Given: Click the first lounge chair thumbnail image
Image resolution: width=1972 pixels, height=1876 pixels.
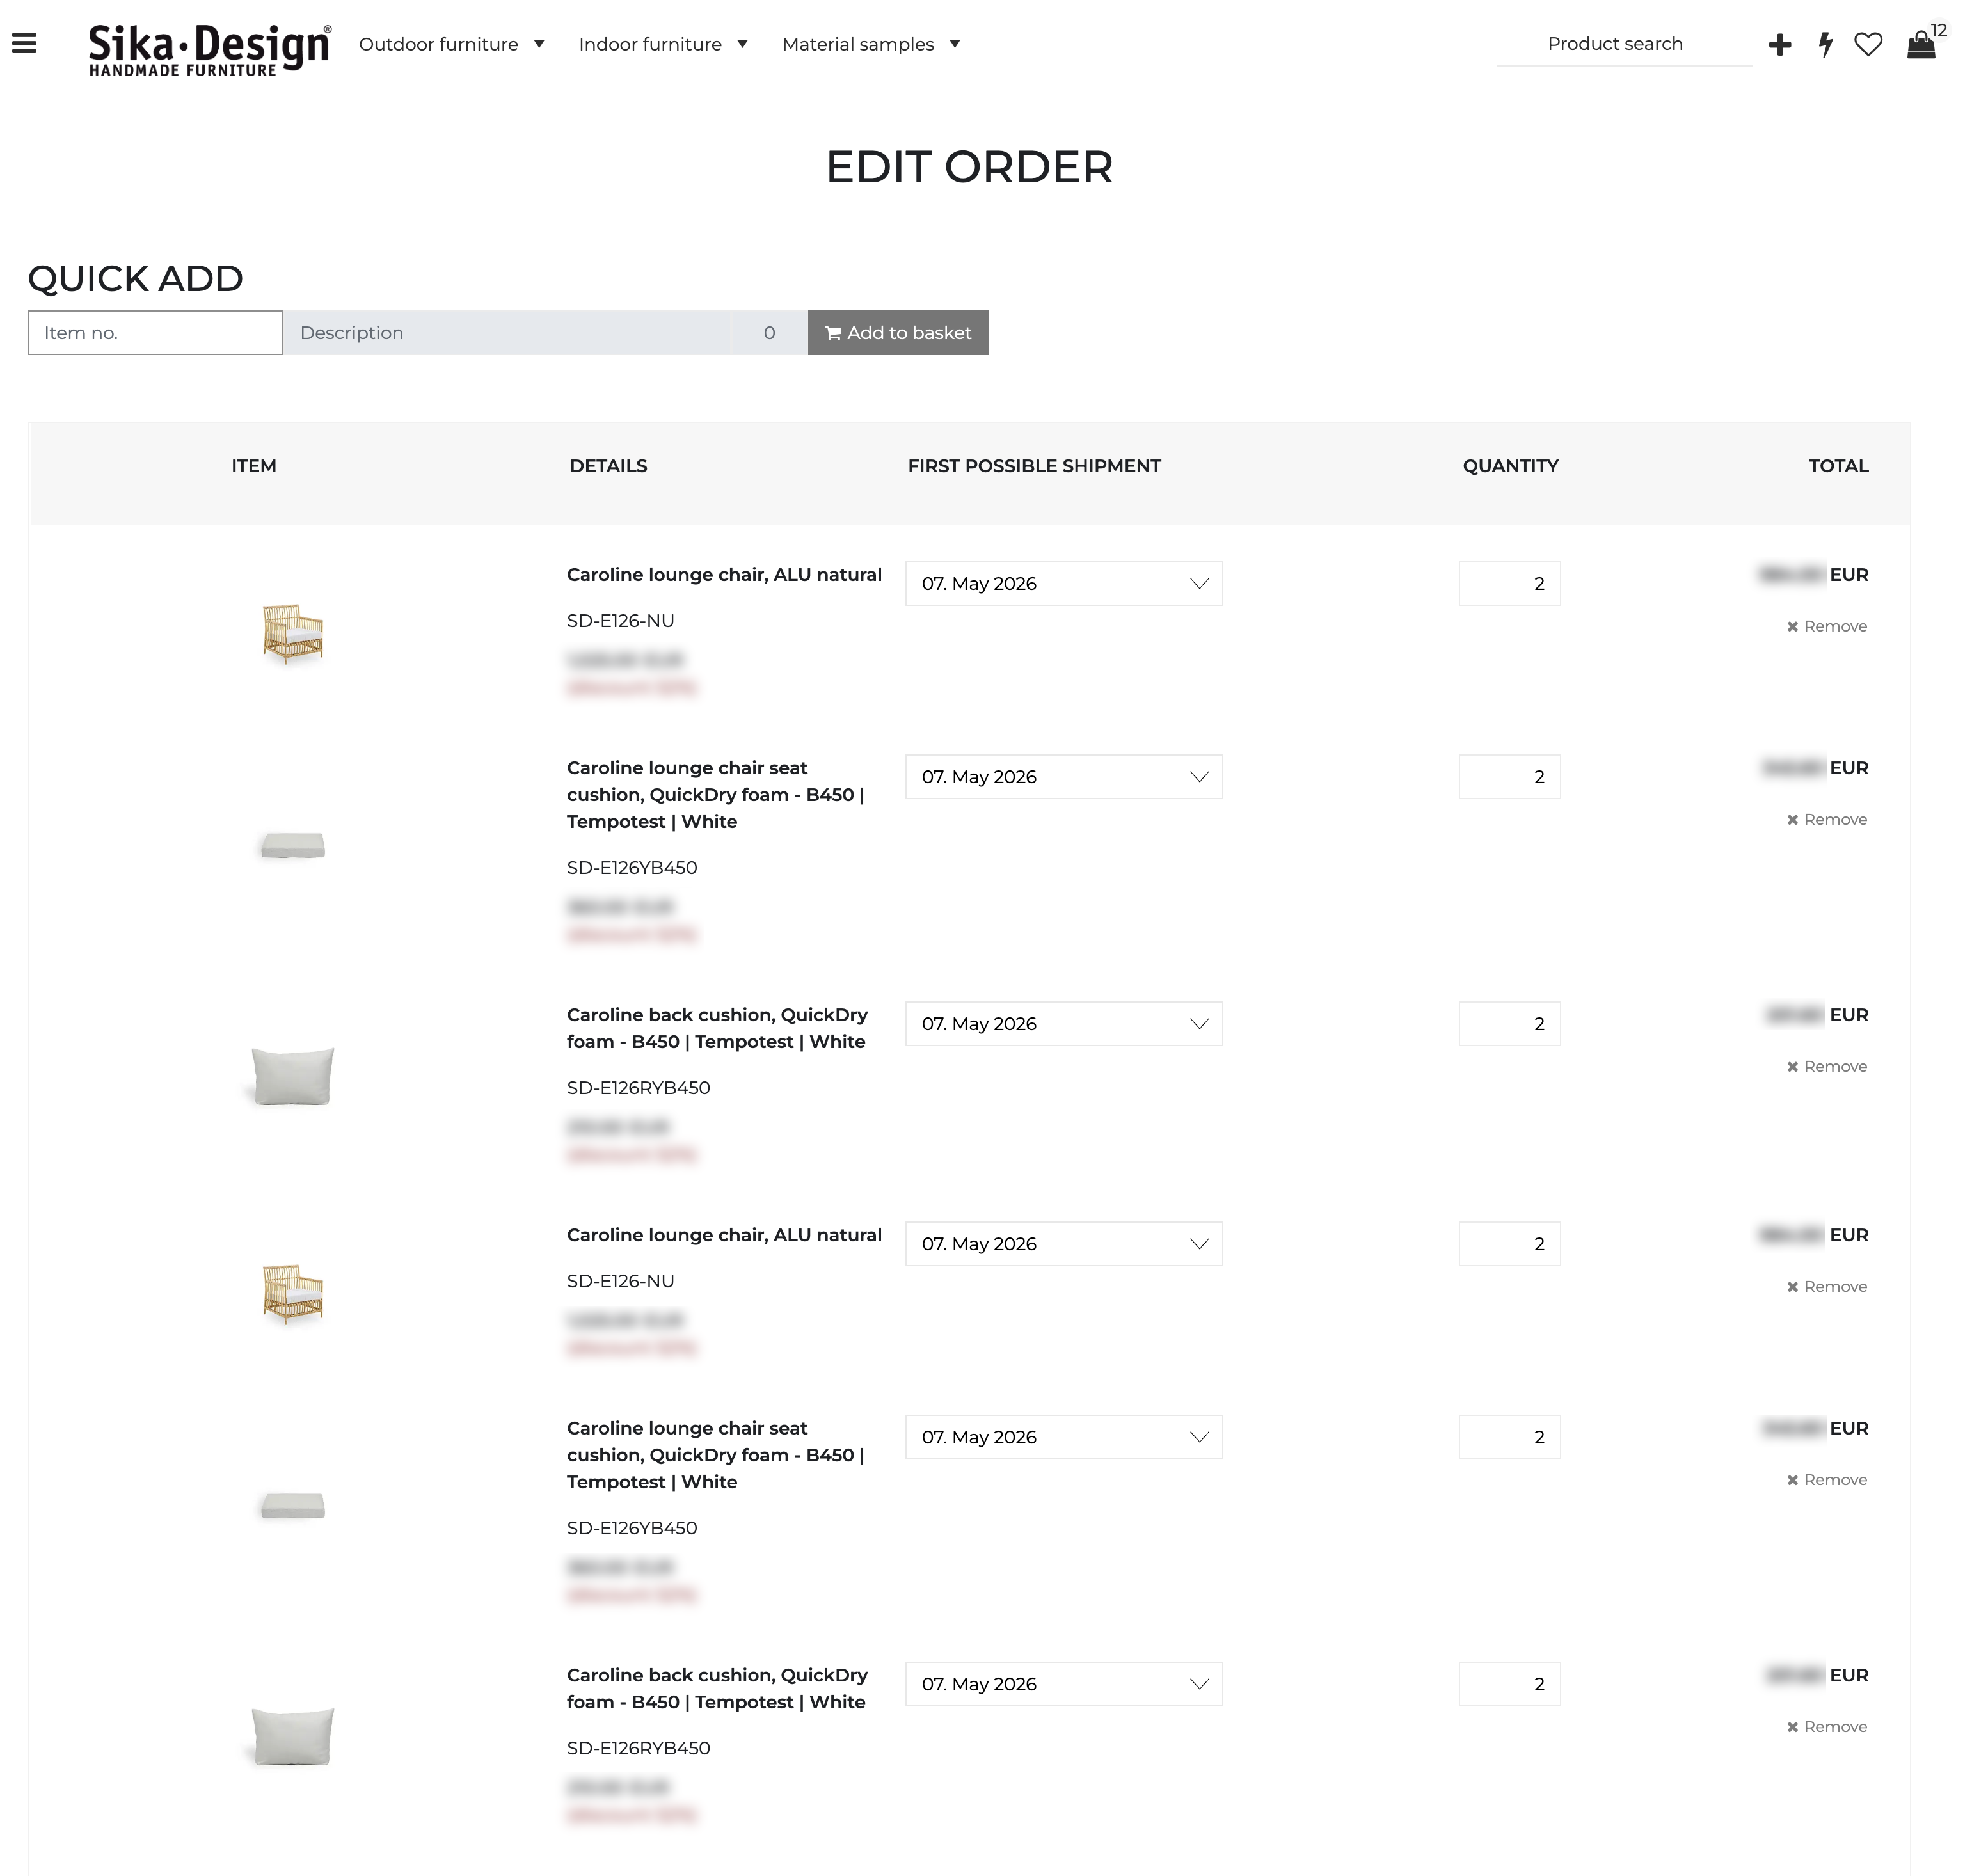Looking at the screenshot, I should pos(293,633).
